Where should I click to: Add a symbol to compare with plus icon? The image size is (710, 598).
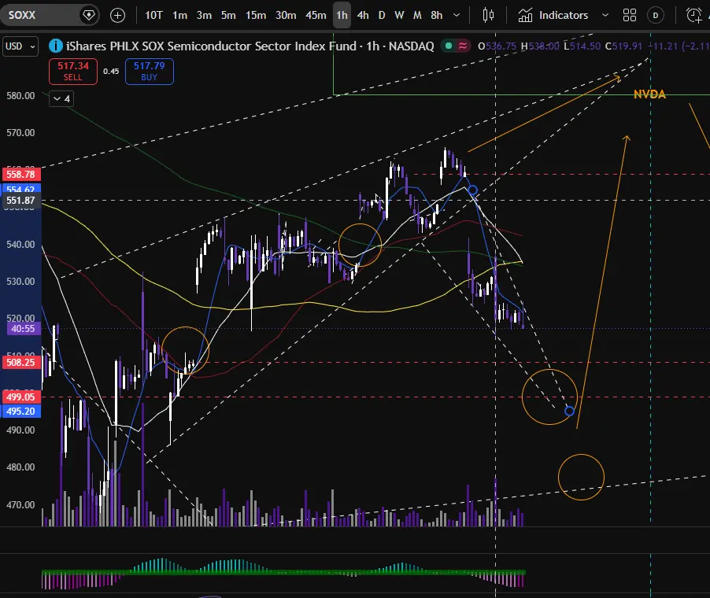click(118, 16)
